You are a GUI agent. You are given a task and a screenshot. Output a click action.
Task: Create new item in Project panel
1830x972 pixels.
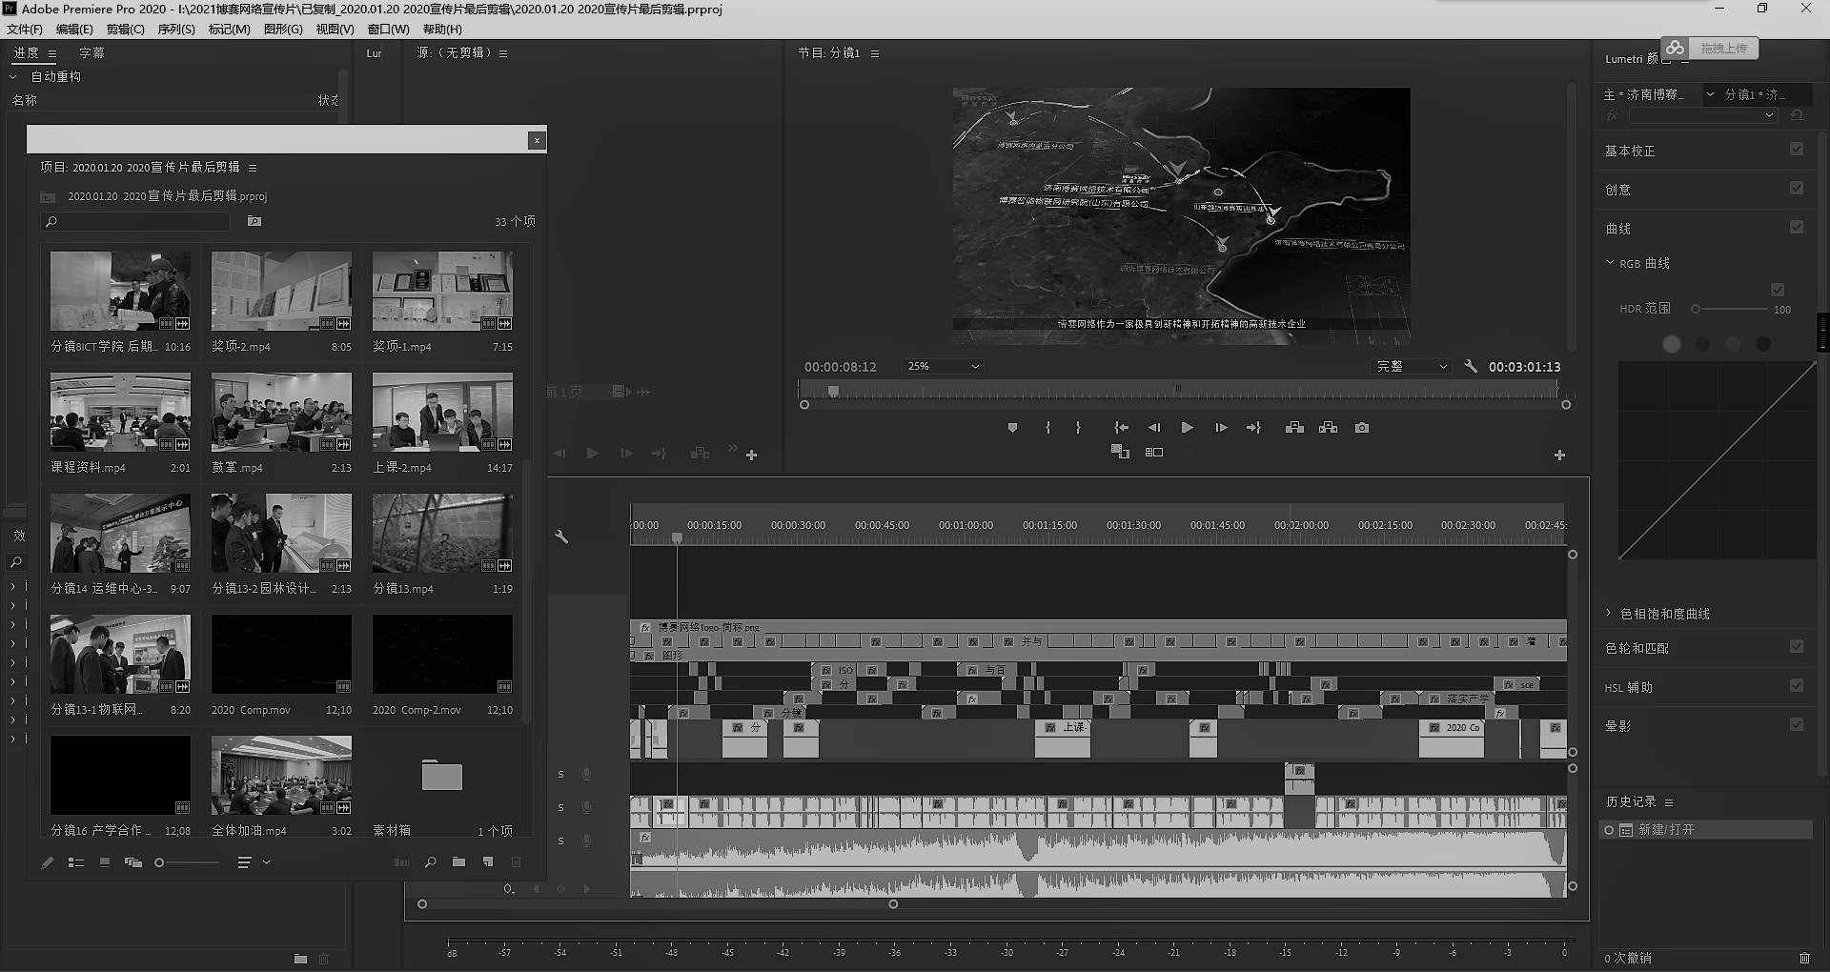(x=488, y=862)
